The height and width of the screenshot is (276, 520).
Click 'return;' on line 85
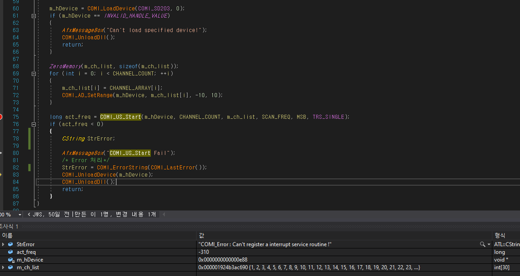pos(72,189)
